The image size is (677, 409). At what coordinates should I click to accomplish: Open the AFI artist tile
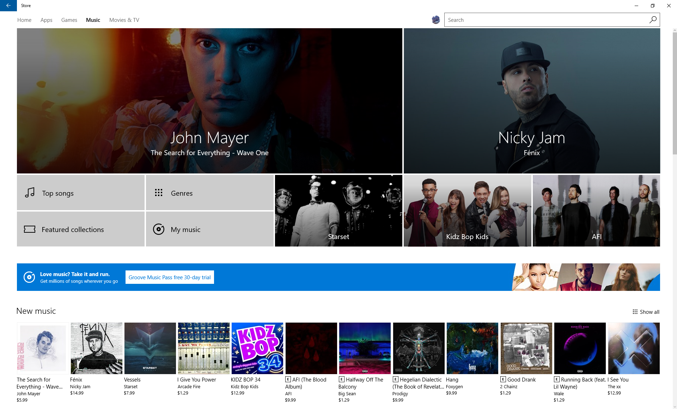pyautogui.click(x=596, y=210)
